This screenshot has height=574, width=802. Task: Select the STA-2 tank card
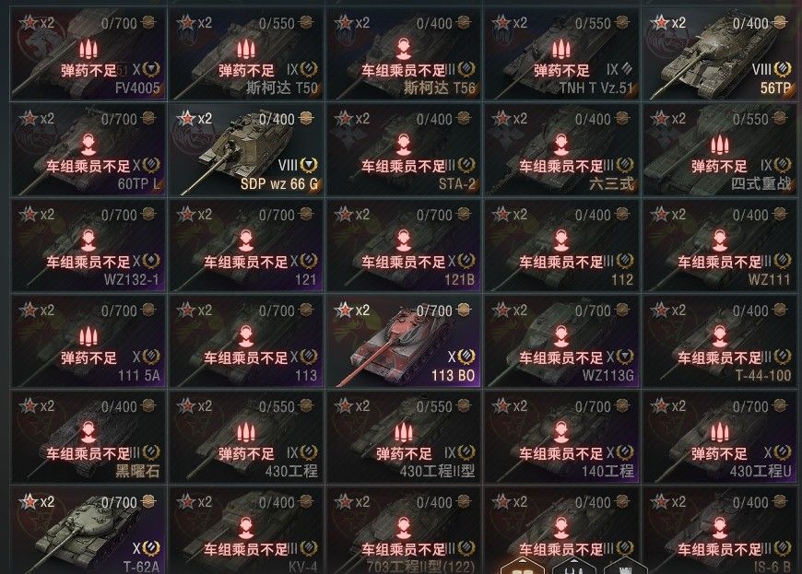(x=404, y=150)
